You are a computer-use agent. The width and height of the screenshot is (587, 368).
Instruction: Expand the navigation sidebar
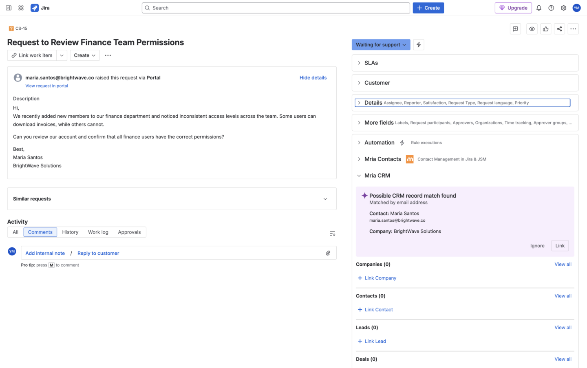point(8,8)
